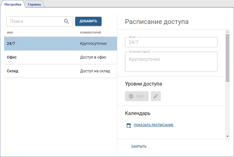Select the Склад schedule row
The image size is (234, 157).
tap(60, 71)
